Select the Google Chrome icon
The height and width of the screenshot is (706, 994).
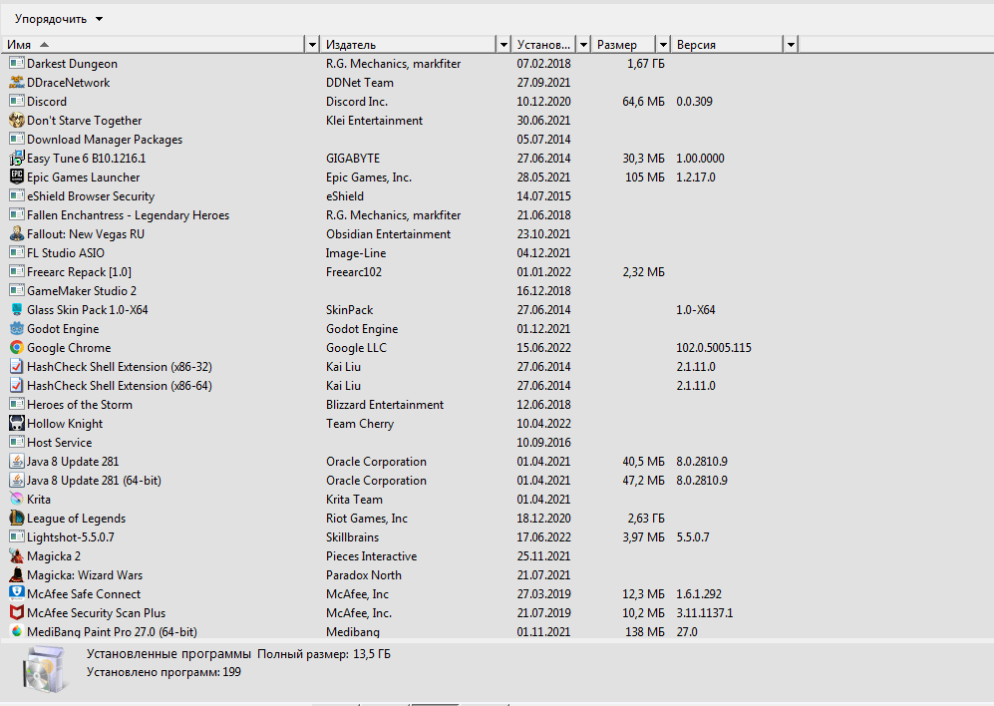(17, 348)
